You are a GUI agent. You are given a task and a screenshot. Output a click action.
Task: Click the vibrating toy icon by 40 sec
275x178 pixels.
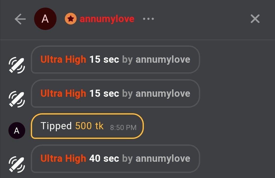coord(17,164)
